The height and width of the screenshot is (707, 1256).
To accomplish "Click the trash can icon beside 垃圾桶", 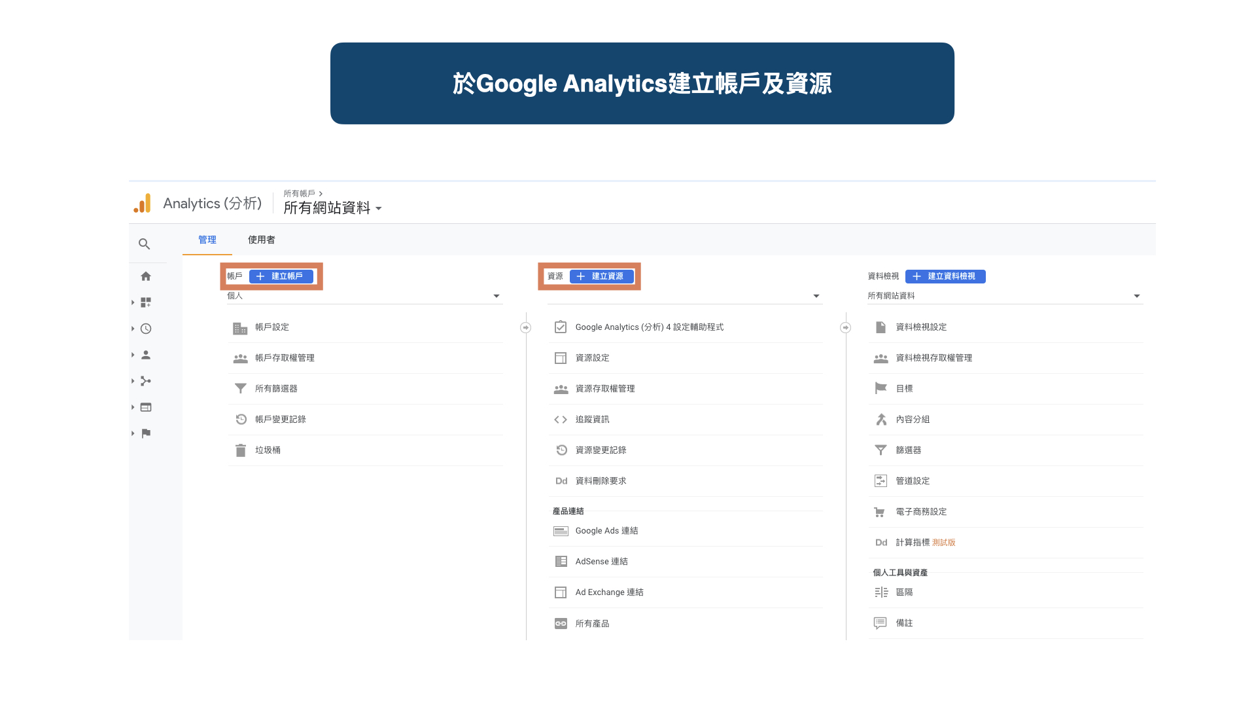I will point(241,450).
